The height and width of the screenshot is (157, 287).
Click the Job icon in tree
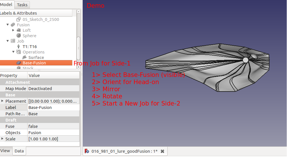pyautogui.click(x=13, y=41)
